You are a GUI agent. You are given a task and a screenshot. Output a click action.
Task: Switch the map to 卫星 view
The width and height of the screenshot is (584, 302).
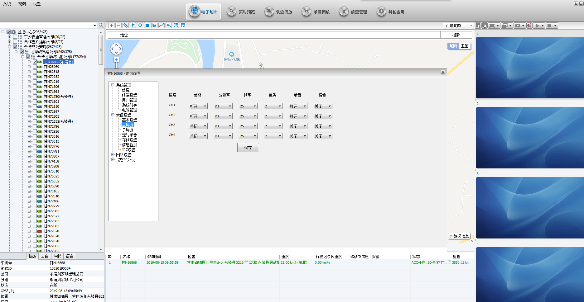465,46
